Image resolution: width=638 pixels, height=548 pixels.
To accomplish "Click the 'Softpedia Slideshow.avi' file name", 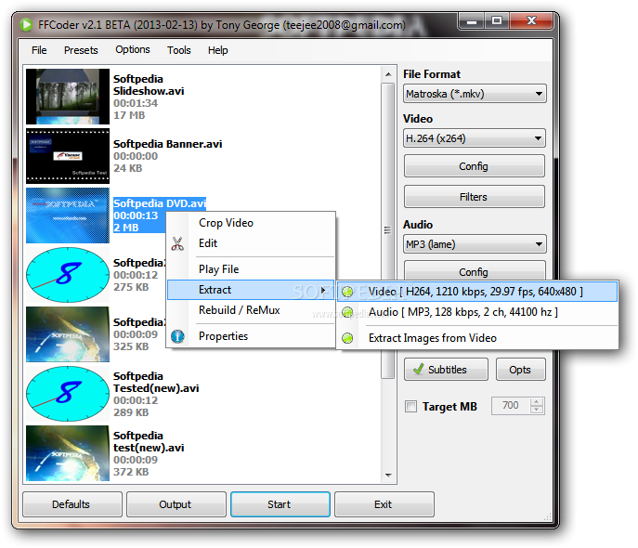I will (x=149, y=85).
